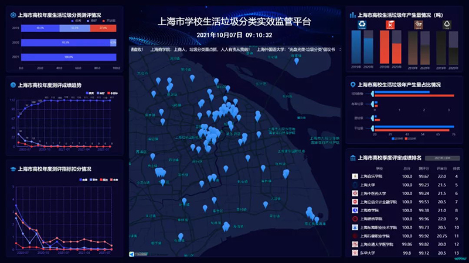Click the building icon beside 季度评定成绩排名 title
This screenshot has height=263, width=469.
pos(353,157)
